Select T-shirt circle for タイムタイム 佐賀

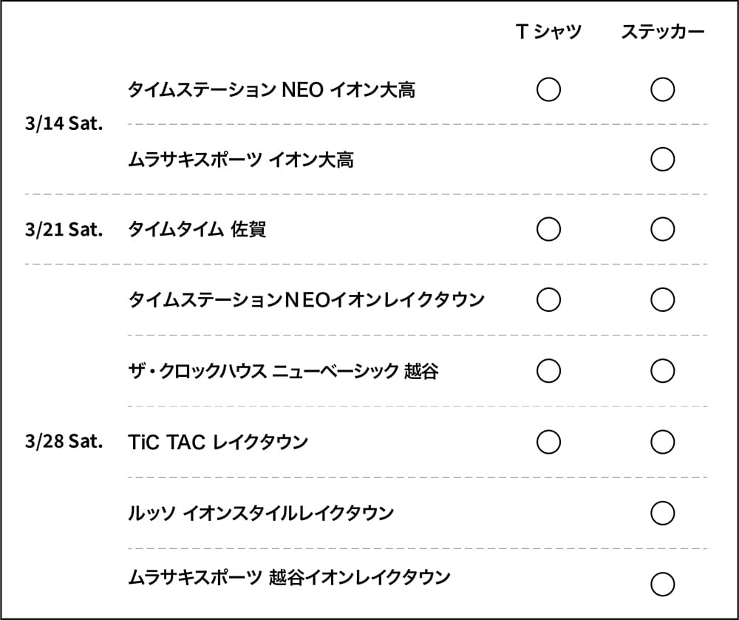click(x=548, y=229)
